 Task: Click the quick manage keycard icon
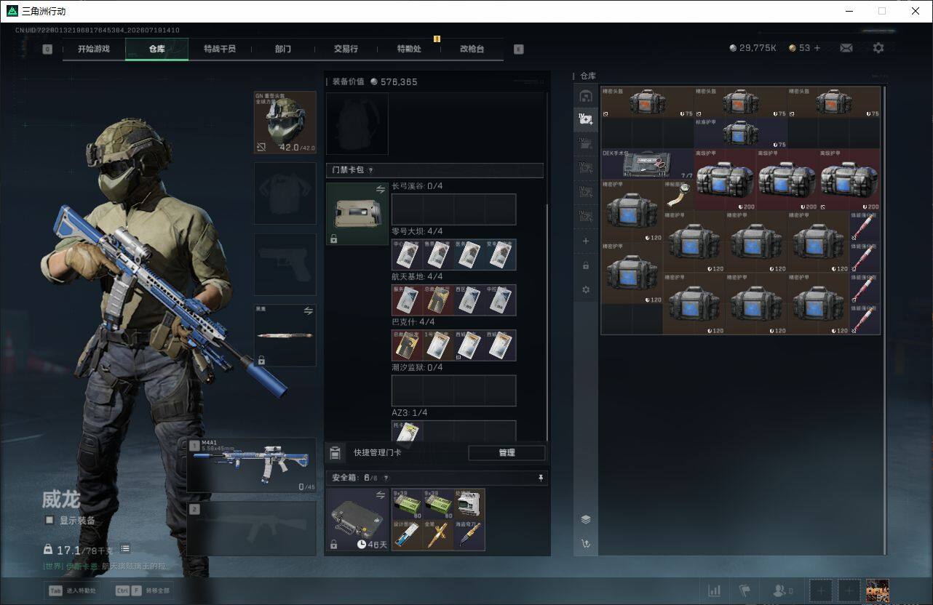(335, 453)
